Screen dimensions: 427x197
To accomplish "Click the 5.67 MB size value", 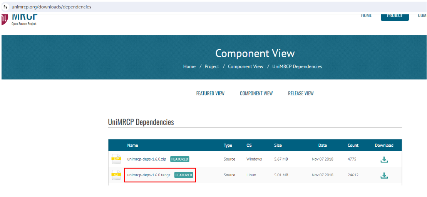I will tap(281, 159).
